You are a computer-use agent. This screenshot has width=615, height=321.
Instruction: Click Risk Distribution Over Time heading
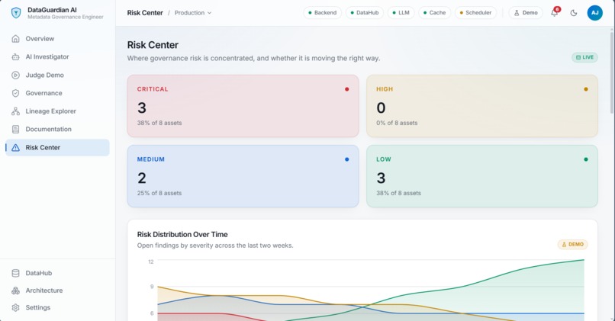(x=182, y=234)
